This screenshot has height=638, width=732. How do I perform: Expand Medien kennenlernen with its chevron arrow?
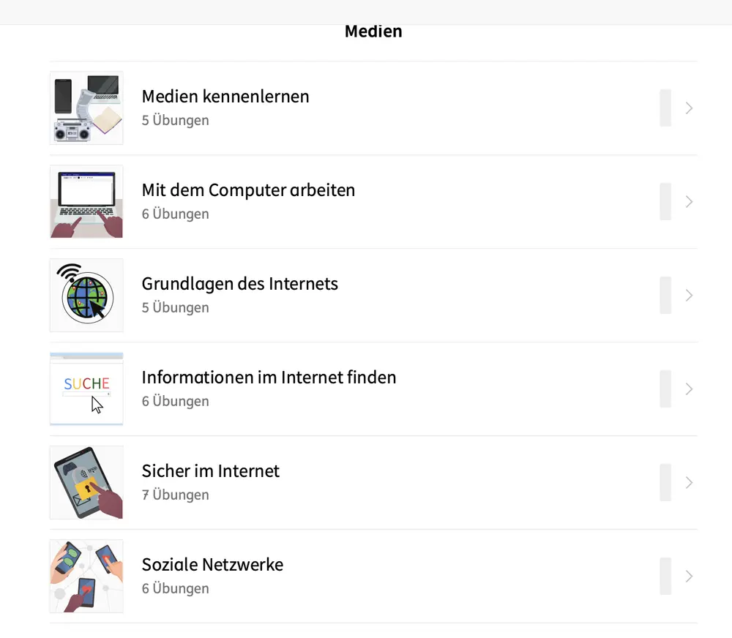tap(689, 108)
